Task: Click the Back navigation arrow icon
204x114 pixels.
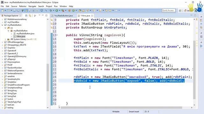Action: click(110, 10)
